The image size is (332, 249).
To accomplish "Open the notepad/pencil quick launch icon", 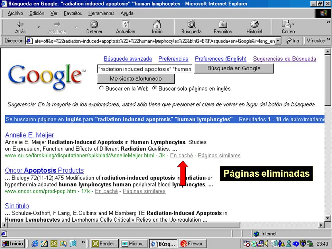I will coord(44,244).
